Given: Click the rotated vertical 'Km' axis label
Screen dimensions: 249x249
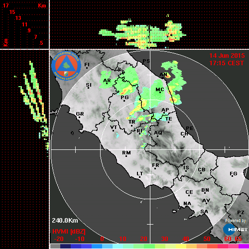Looking at the screenshot, I should [5, 42].
